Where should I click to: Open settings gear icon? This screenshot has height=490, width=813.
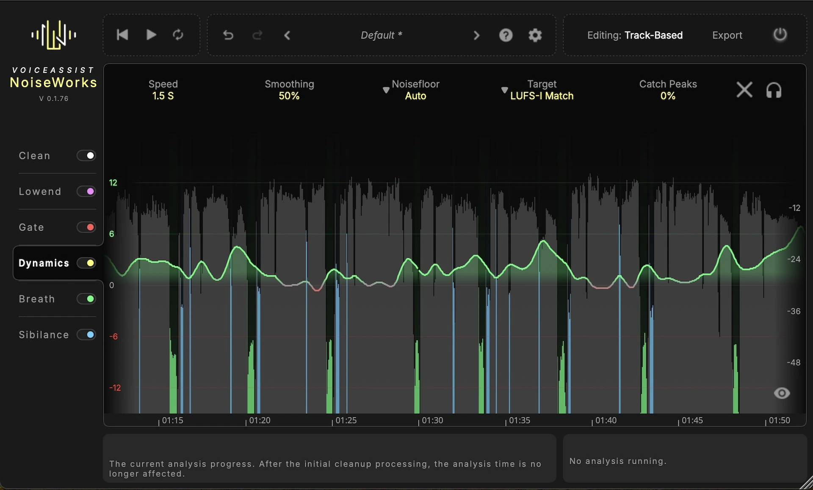tap(535, 35)
